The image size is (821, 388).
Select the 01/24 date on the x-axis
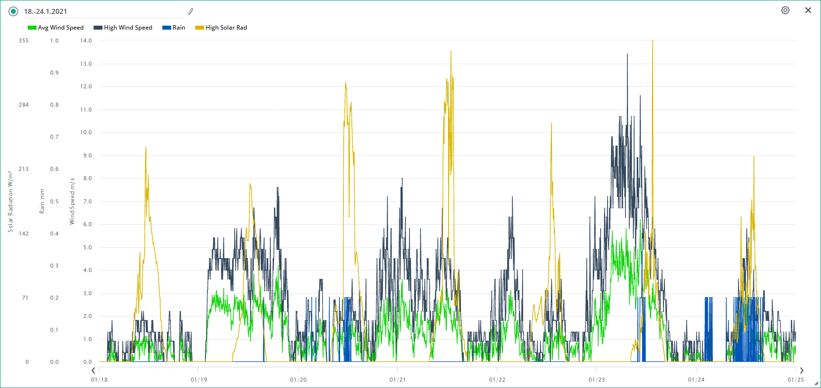tap(697, 380)
